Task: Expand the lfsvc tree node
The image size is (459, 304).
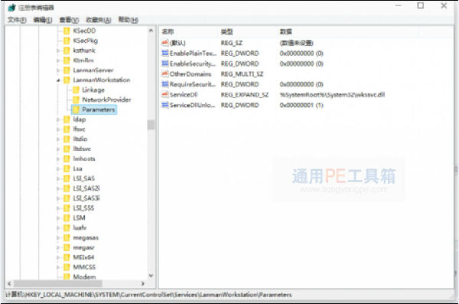Action: (58, 129)
